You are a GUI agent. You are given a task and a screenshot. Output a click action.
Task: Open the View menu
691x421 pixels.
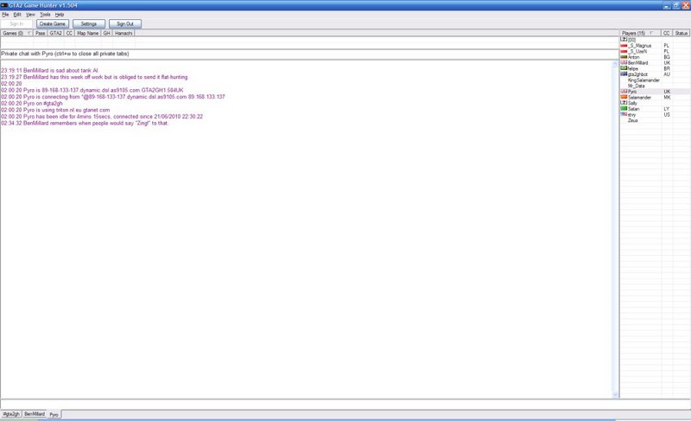point(30,15)
